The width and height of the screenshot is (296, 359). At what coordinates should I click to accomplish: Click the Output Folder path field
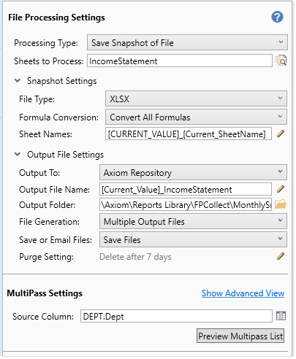186,205
